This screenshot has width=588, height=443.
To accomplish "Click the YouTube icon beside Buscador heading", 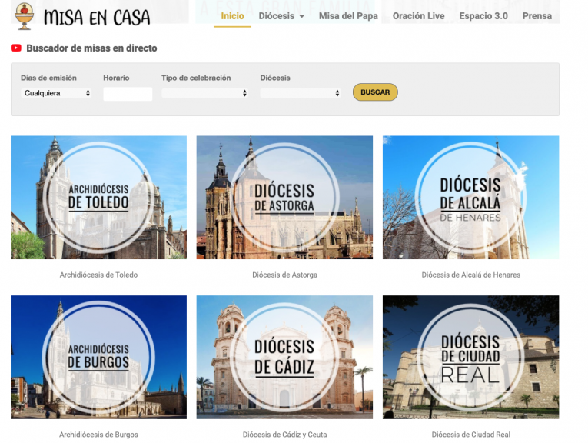I will (x=16, y=48).
